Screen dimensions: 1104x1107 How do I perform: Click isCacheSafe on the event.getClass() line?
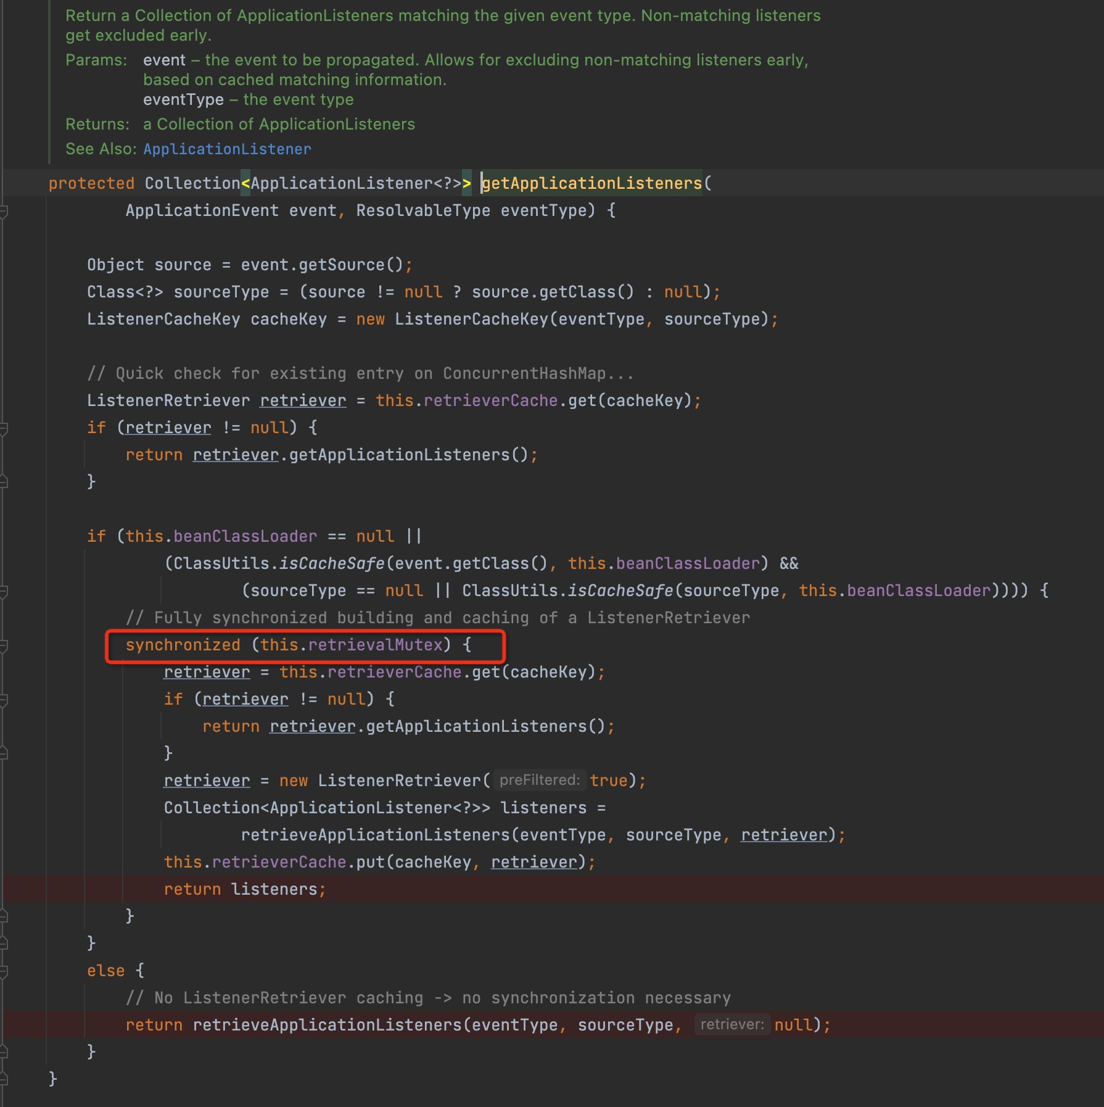[332, 563]
